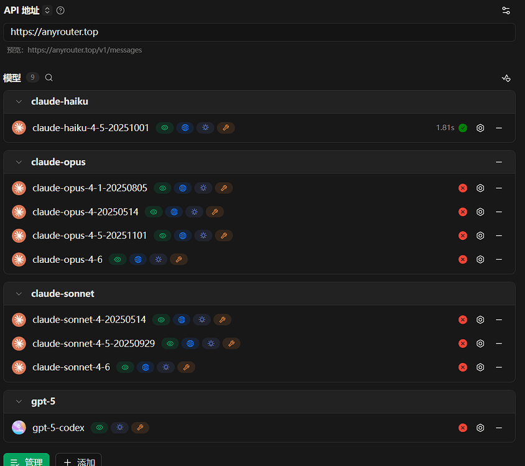
Task: Remove claude-sonnet-4-6 from the list
Action: click(x=499, y=367)
